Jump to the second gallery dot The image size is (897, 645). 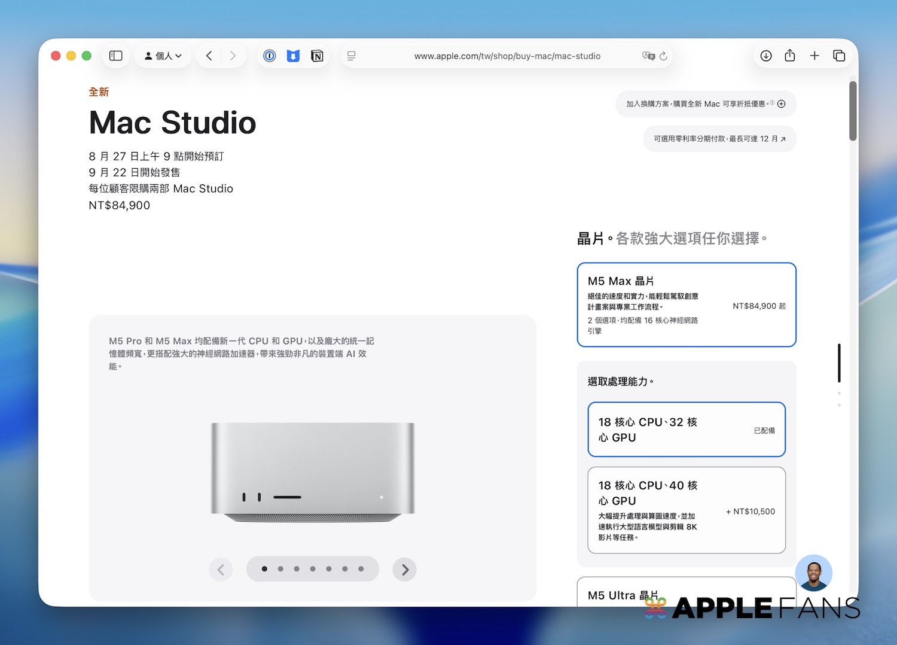[280, 569]
